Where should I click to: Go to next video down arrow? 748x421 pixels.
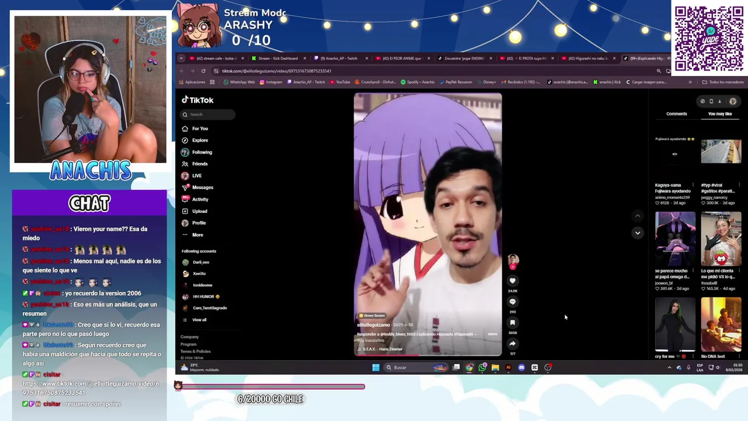click(x=638, y=233)
